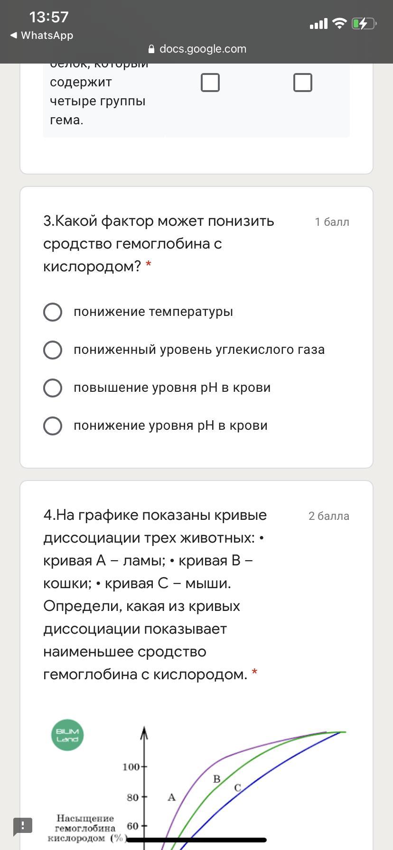
Task: Check the left box in the heme groups row
Action: coord(210,83)
